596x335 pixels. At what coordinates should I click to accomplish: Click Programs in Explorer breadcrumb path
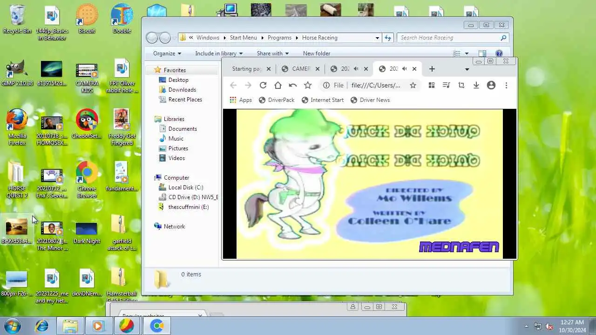coord(279,38)
